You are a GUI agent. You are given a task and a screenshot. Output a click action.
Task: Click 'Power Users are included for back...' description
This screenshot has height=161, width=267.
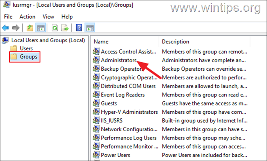(x=204, y=155)
